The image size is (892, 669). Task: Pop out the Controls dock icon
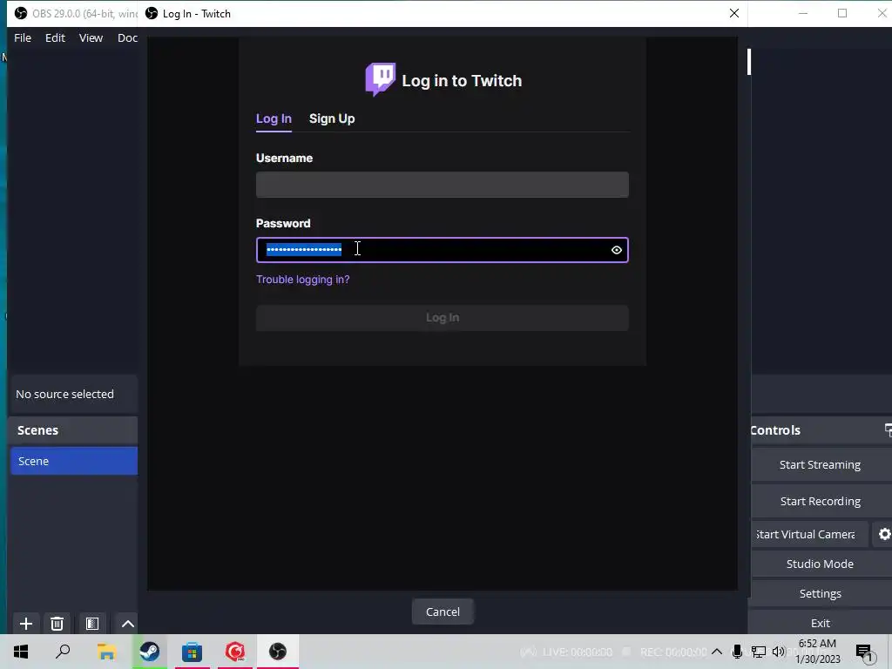888,430
